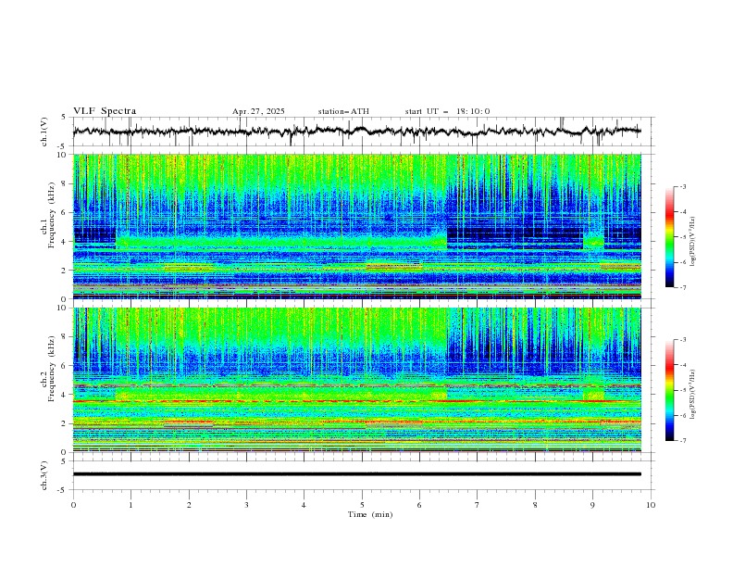This screenshot has height=567, width=733.
Task: Click the "1" tick on the time axis
Action: (x=130, y=505)
